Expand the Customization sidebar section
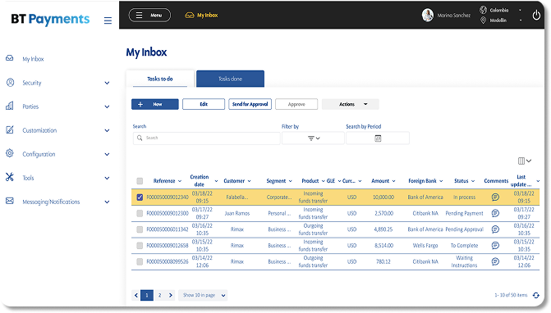The height and width of the screenshot is (313, 551). [x=108, y=130]
